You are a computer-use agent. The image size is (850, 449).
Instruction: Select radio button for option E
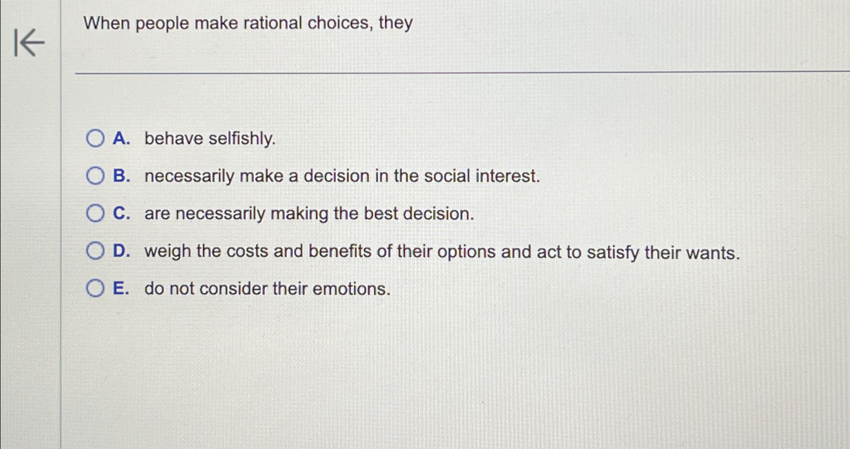point(95,288)
